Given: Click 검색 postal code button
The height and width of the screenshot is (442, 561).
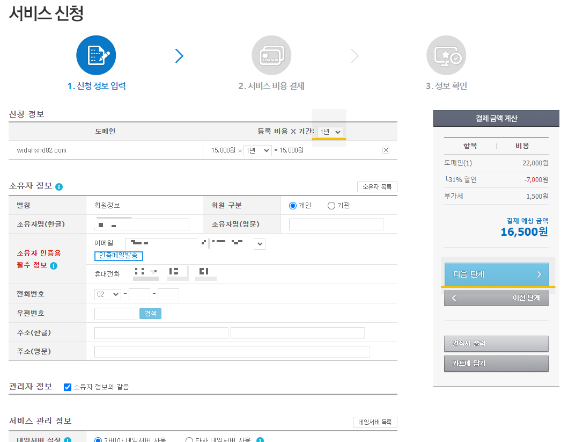Looking at the screenshot, I should pyautogui.click(x=150, y=314).
